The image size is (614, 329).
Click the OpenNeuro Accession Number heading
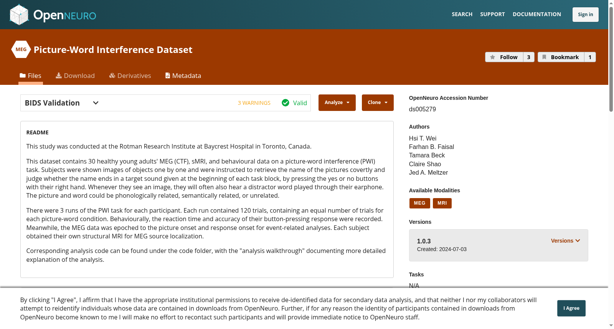coord(449,98)
